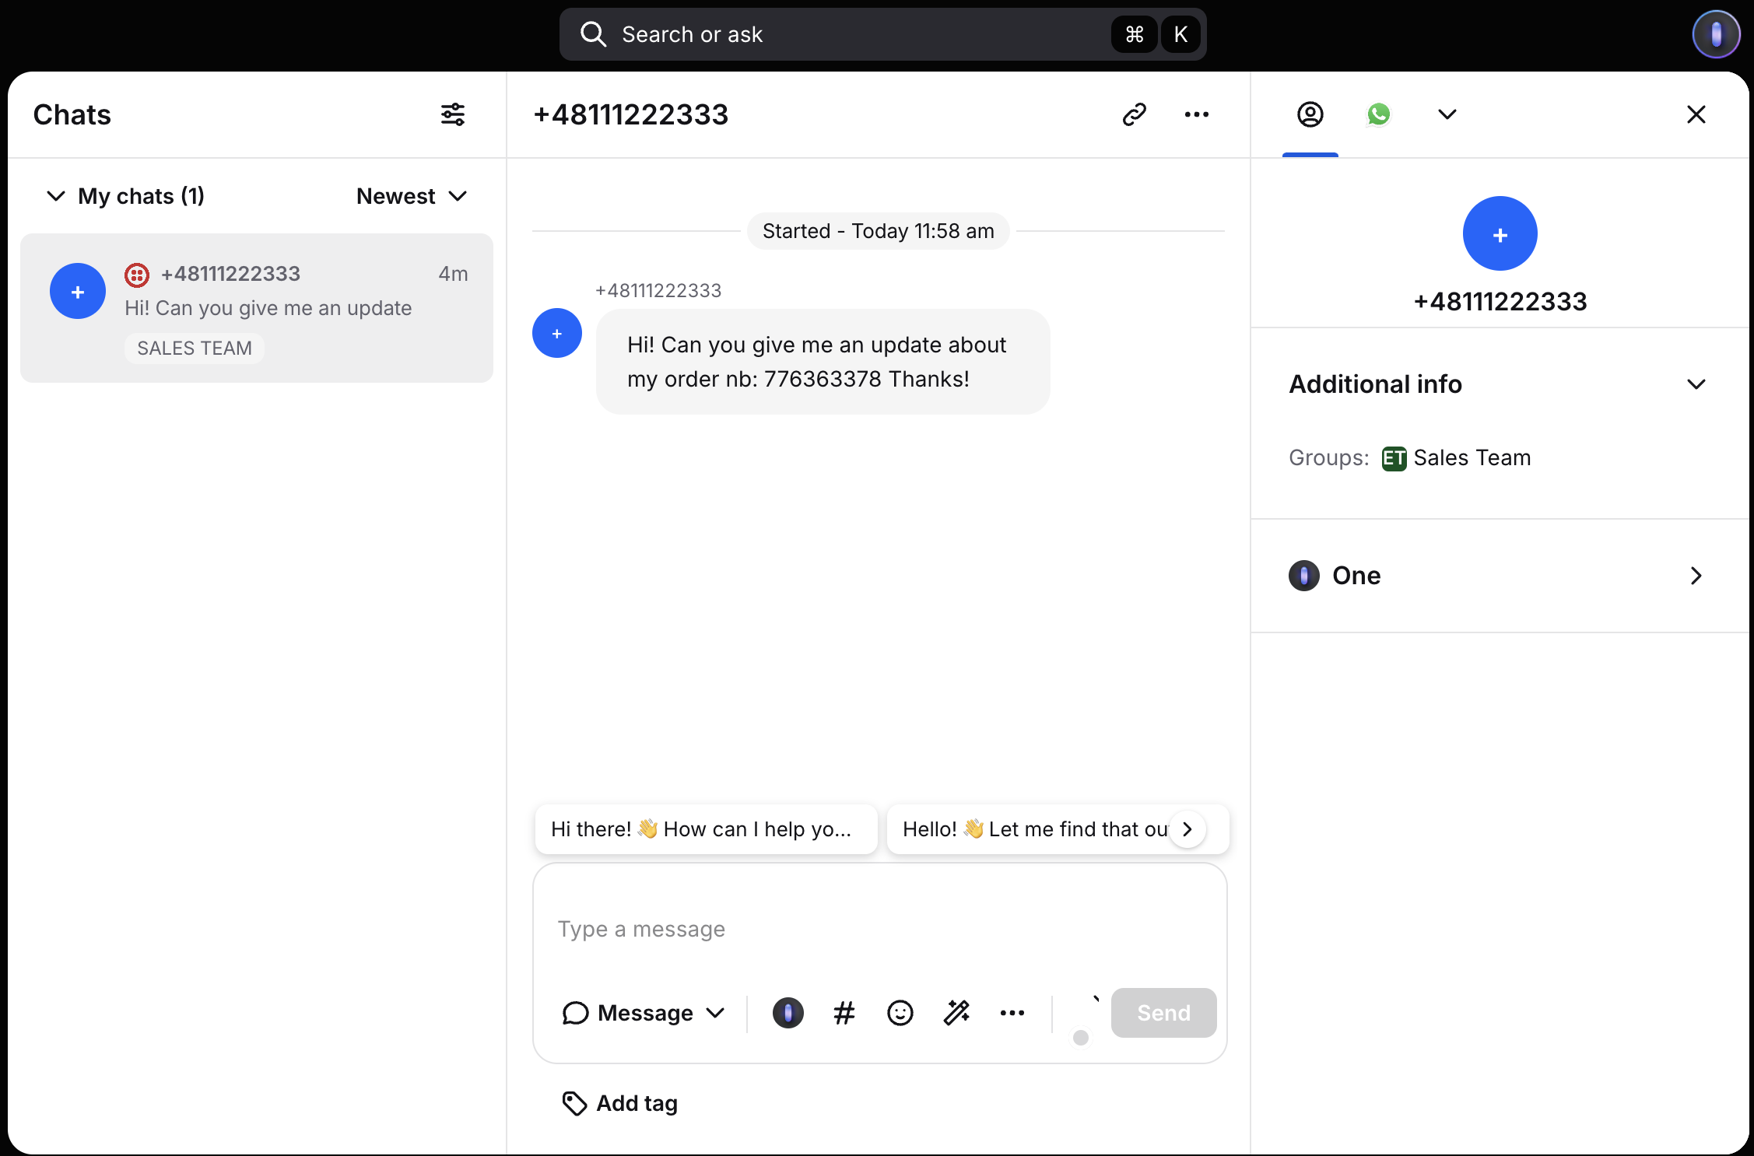Screen dimensions: 1754x1156
Task: Click the link/copy icon in chat header
Action: (x=1135, y=114)
